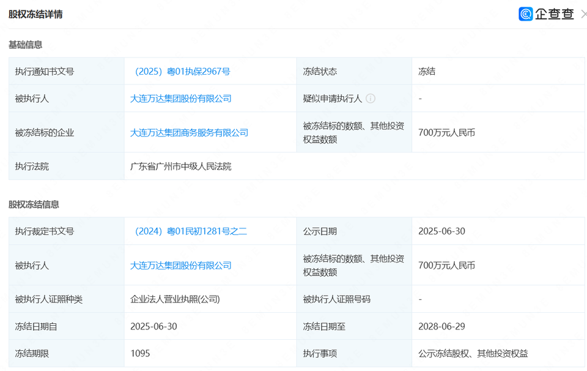Image resolution: width=587 pixels, height=371 pixels.
Task: Click the 被执行人证照种类 label cell
Action: tap(67, 299)
